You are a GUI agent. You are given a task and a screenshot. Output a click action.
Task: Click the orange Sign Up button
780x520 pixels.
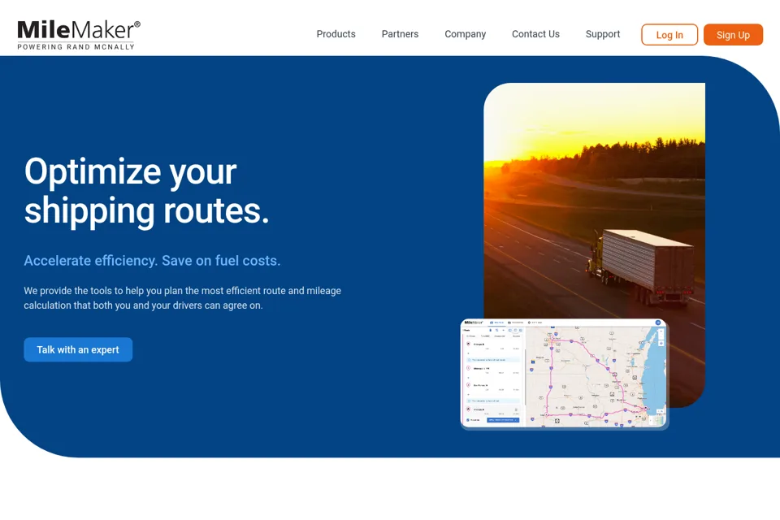[733, 35]
